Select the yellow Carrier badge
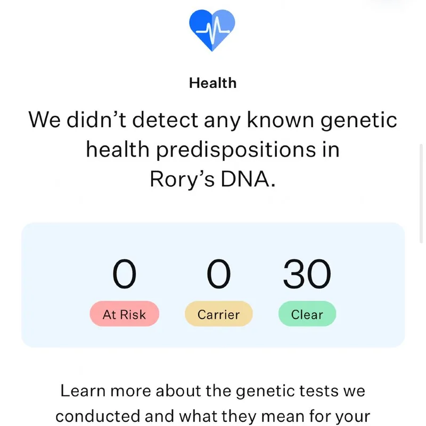 (x=218, y=314)
